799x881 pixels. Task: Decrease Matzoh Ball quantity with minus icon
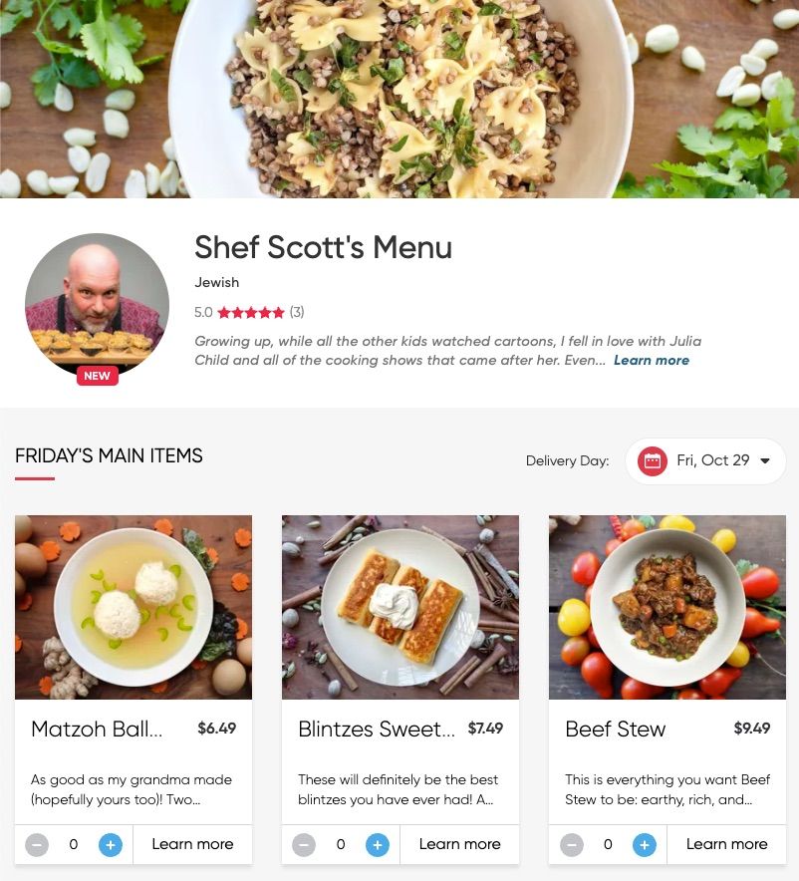tap(37, 844)
